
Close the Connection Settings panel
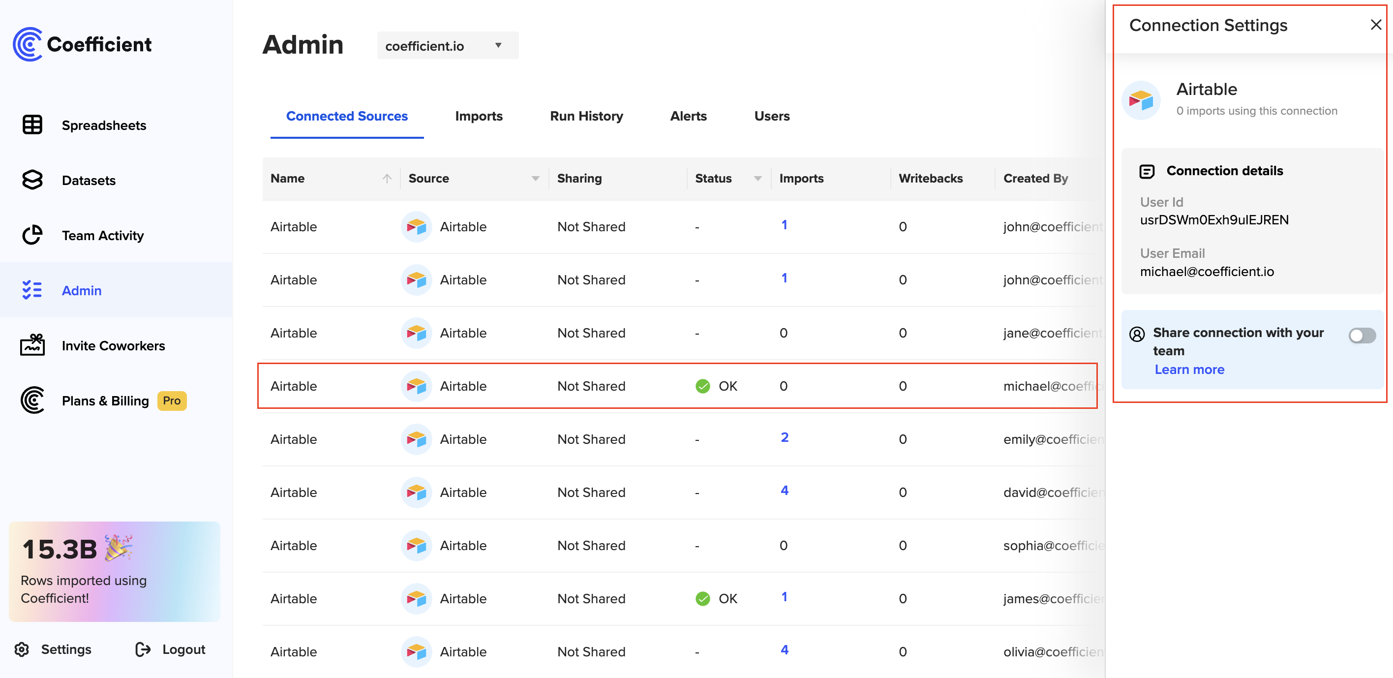(1376, 25)
